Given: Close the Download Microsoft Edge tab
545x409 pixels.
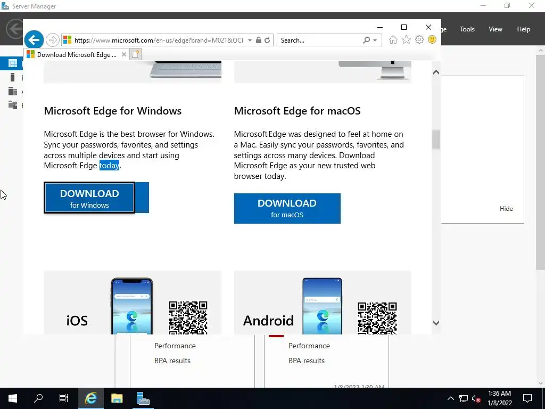Looking at the screenshot, I should [x=123, y=55].
